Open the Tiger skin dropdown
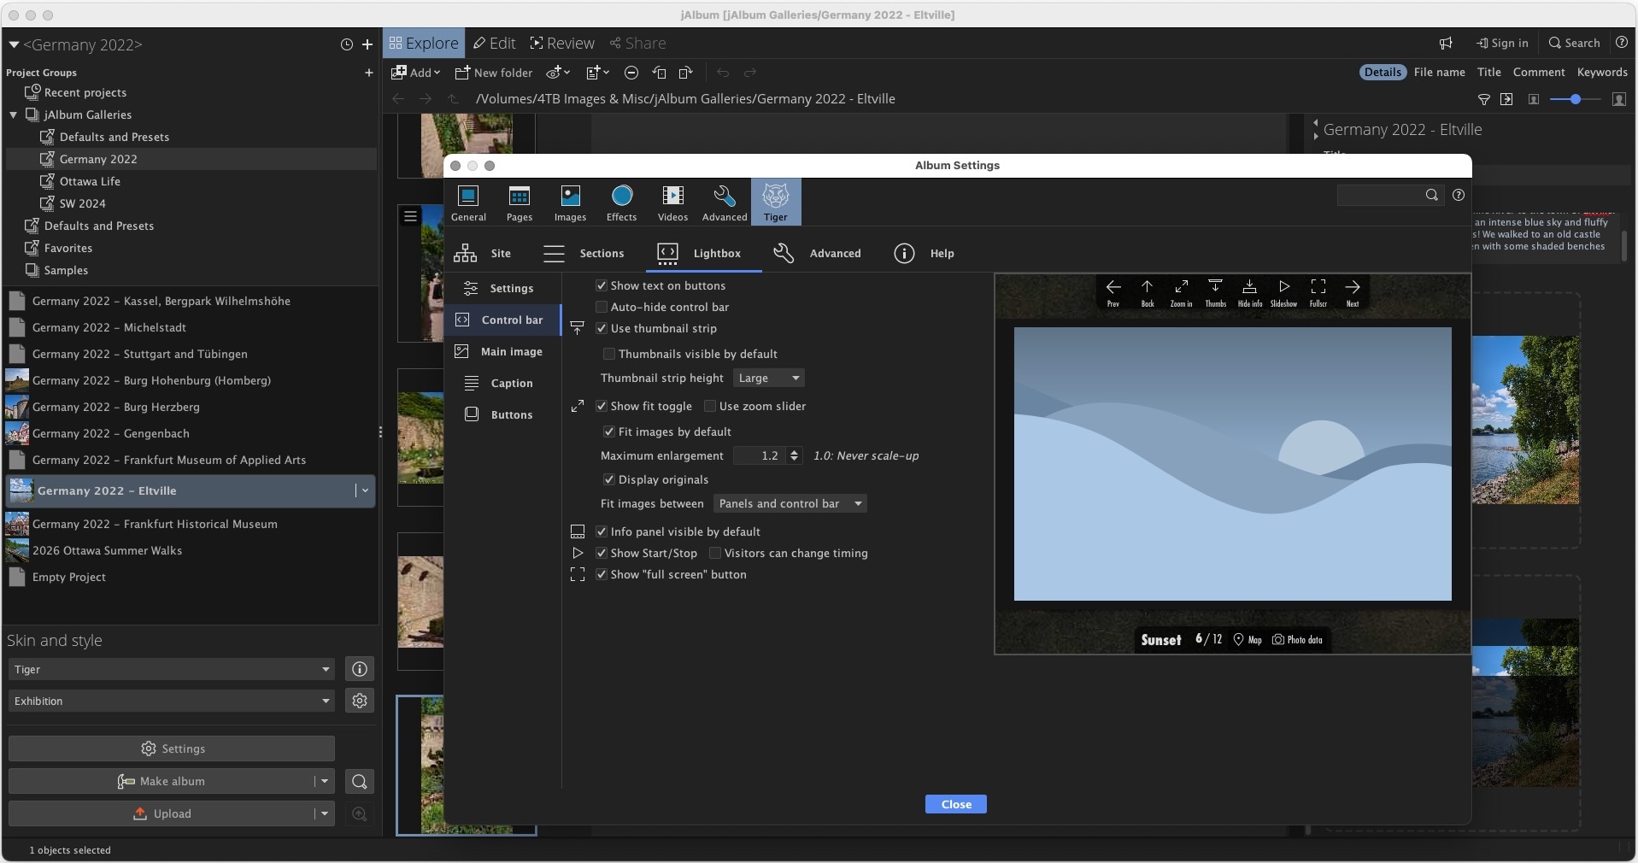This screenshot has height=863, width=1638. (171, 669)
